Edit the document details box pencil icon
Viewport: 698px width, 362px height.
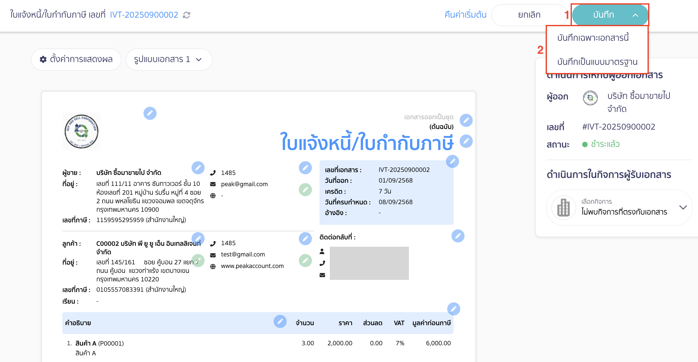pos(452,162)
